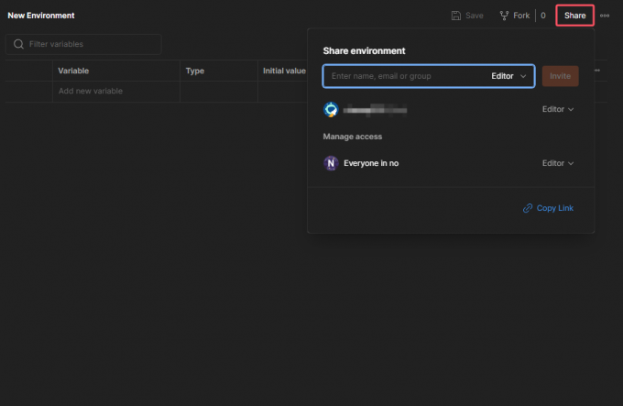Viewport: 623px width, 406px height.
Task: Click the Invite button
Action: [x=560, y=76]
